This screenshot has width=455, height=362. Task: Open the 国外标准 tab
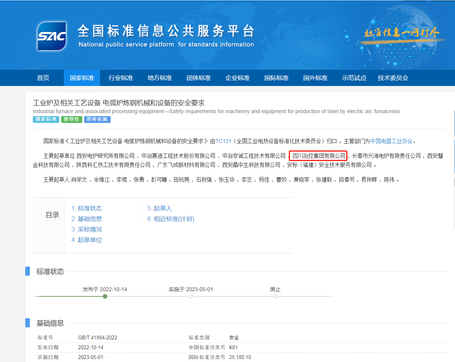tap(315, 78)
